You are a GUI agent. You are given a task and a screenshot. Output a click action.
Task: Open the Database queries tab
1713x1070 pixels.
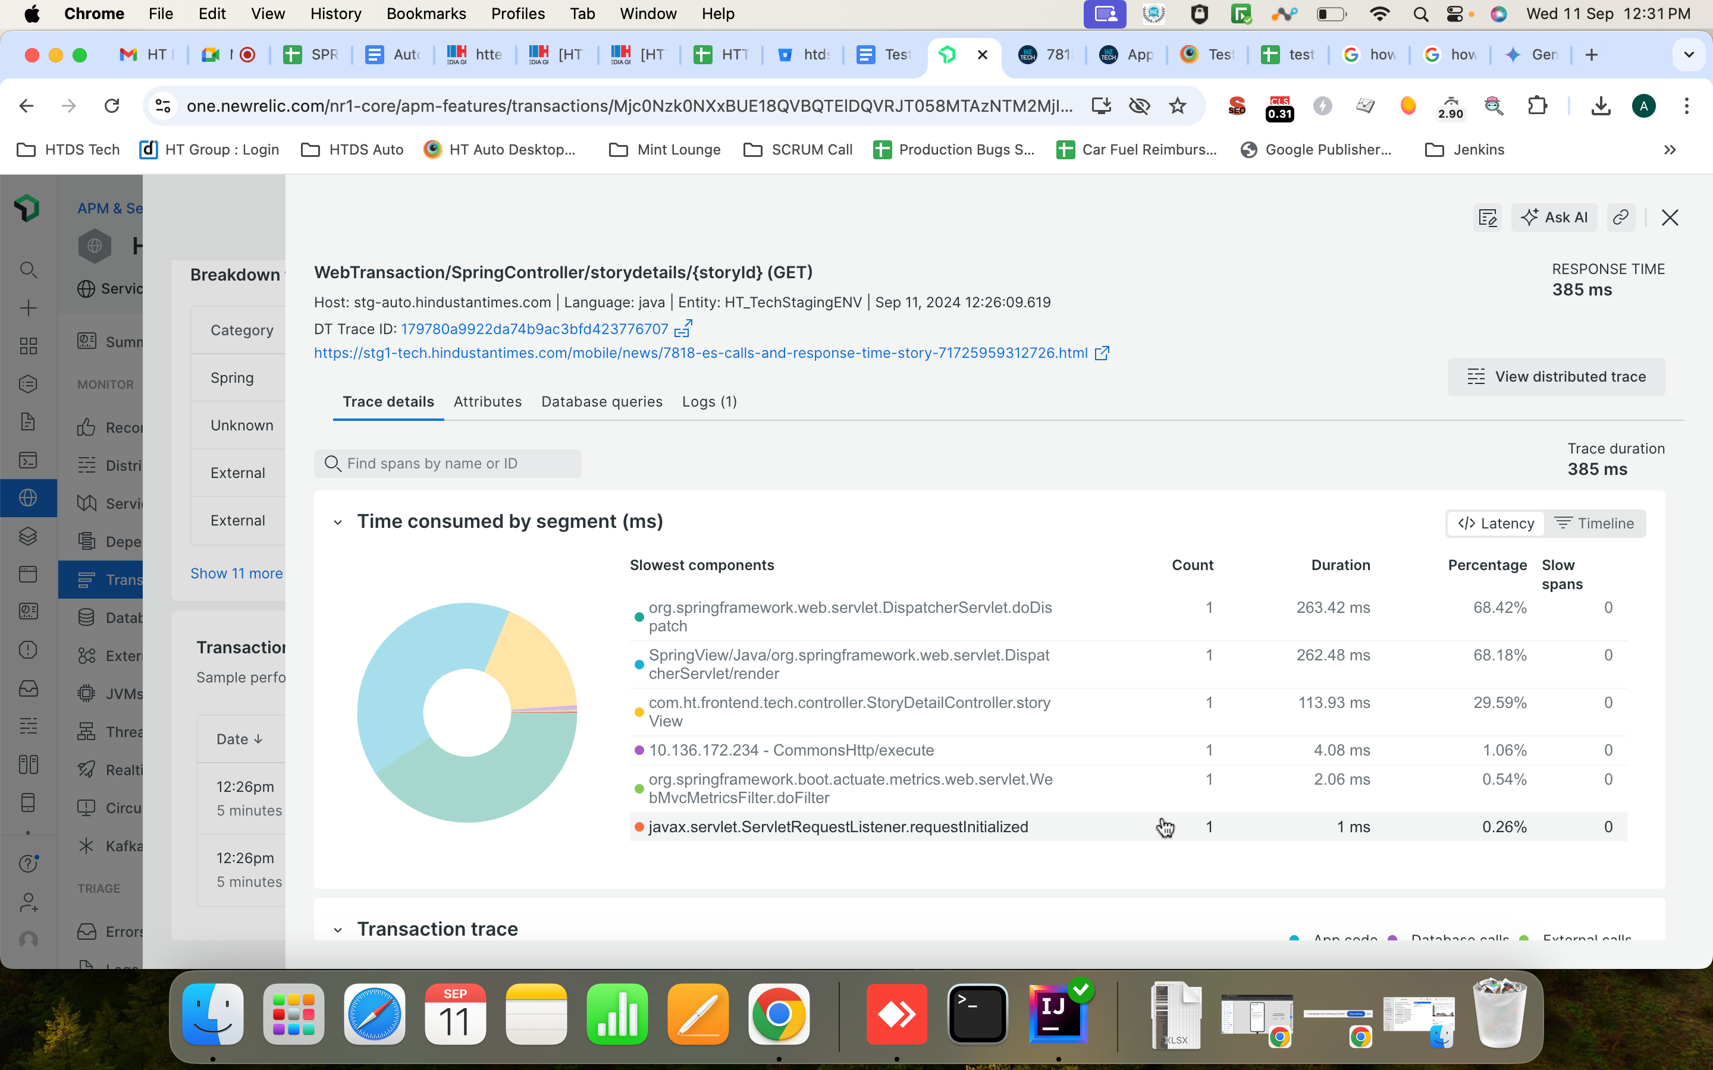tap(602, 402)
